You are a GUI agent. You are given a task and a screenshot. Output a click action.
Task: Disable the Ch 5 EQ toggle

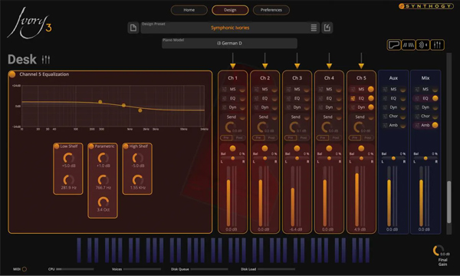[371, 98]
